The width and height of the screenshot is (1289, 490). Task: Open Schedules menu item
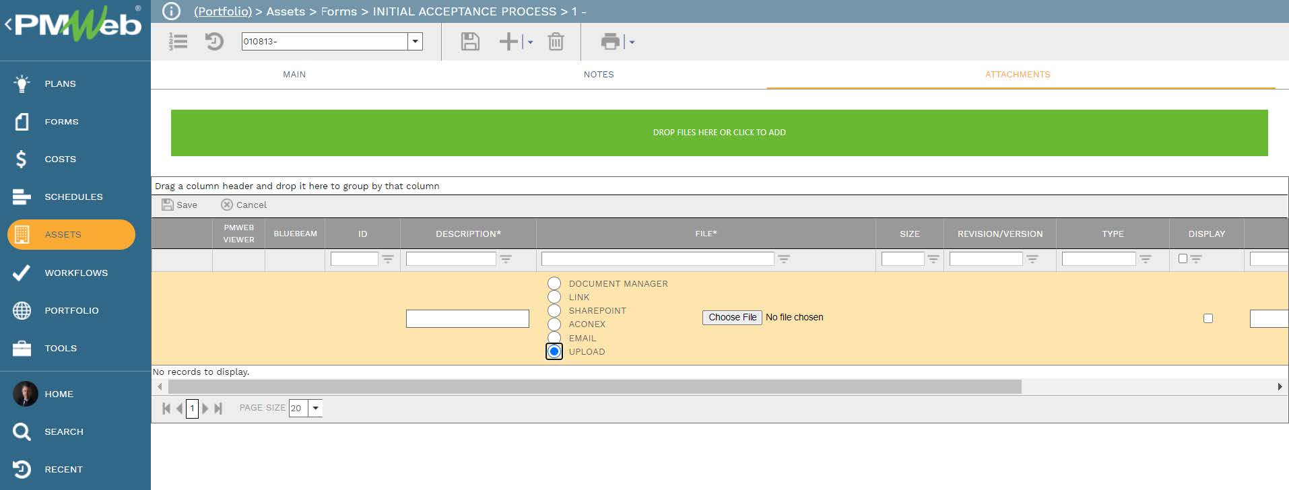point(73,197)
